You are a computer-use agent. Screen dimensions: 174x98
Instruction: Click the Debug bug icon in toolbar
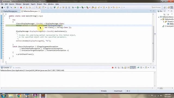pyautogui.click(x=73, y=7)
